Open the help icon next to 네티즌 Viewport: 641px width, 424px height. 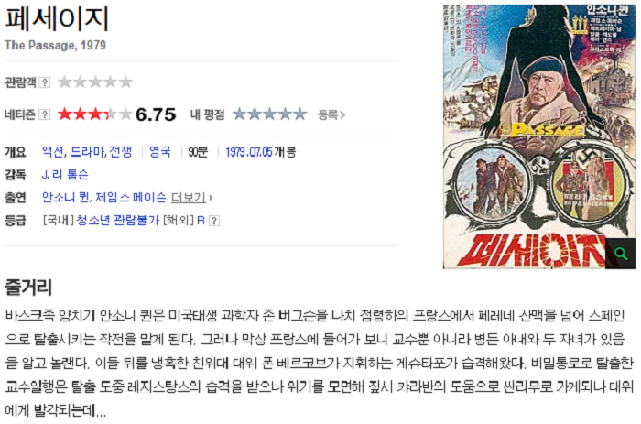click(x=44, y=114)
